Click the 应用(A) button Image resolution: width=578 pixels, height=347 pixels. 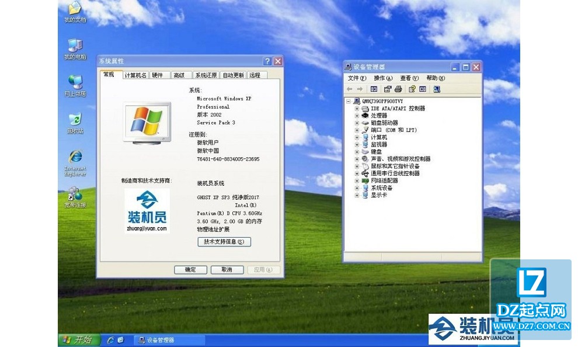pos(263,270)
